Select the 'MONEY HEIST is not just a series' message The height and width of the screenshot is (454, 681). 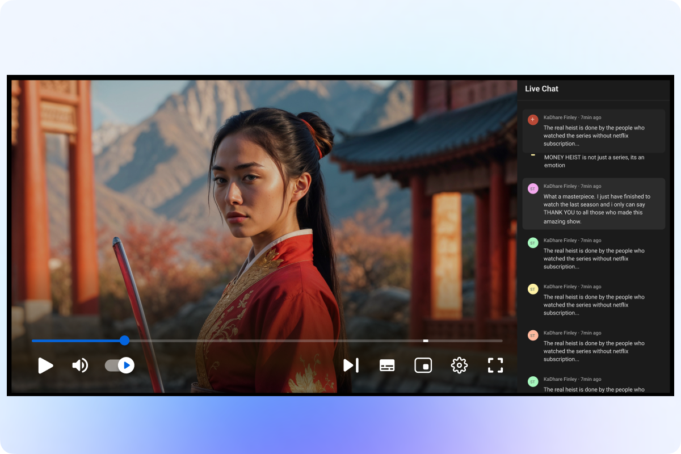pyautogui.click(x=594, y=161)
